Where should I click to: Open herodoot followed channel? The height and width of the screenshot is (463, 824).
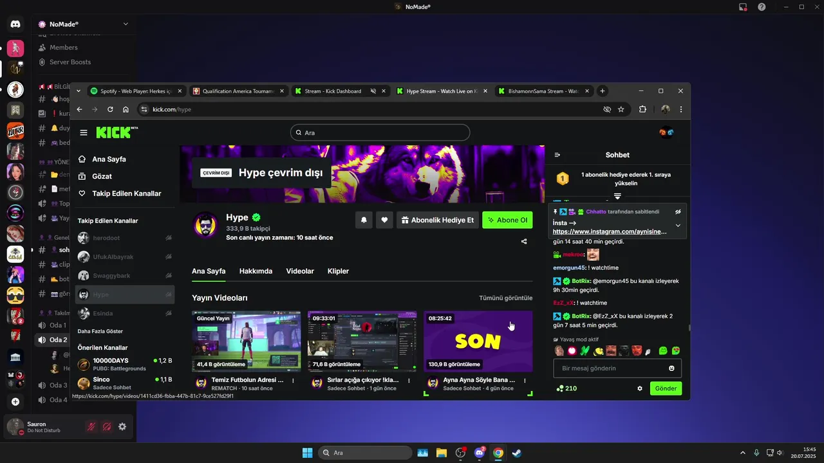point(125,238)
